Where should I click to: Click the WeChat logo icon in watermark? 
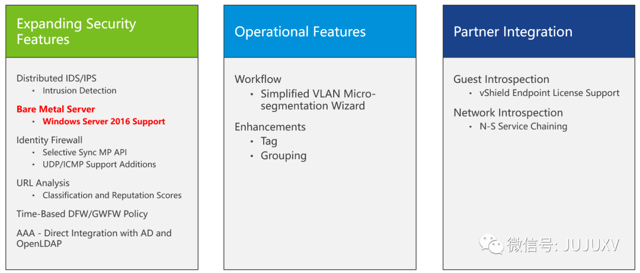(x=491, y=243)
